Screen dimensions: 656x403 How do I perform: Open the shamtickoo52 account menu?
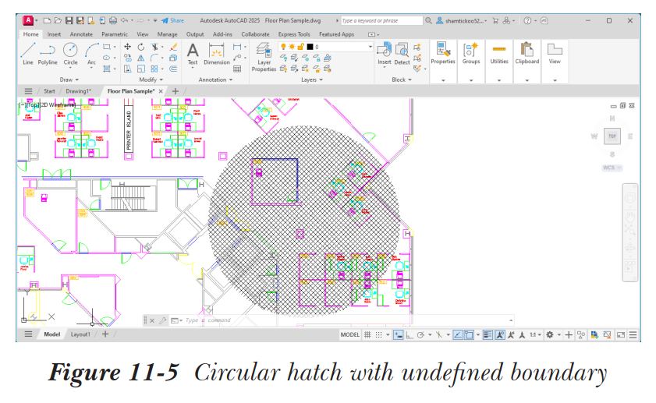click(x=462, y=20)
